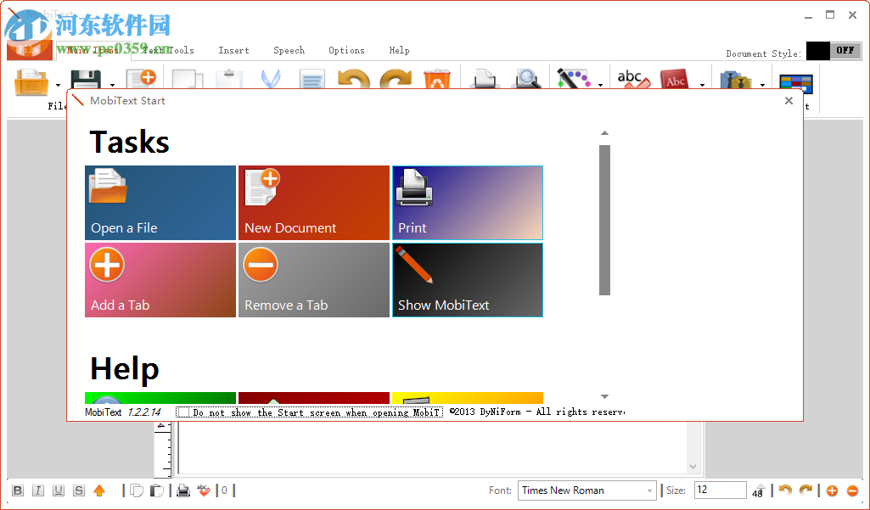Click the Remove a Tab tile

tap(314, 280)
